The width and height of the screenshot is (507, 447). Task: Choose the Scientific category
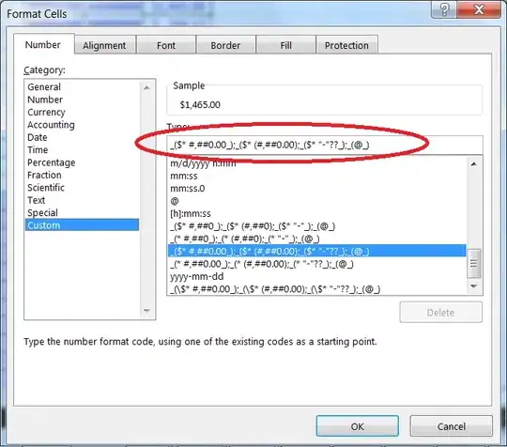(82, 188)
